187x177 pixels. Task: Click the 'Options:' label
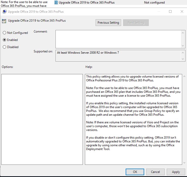[7, 67]
